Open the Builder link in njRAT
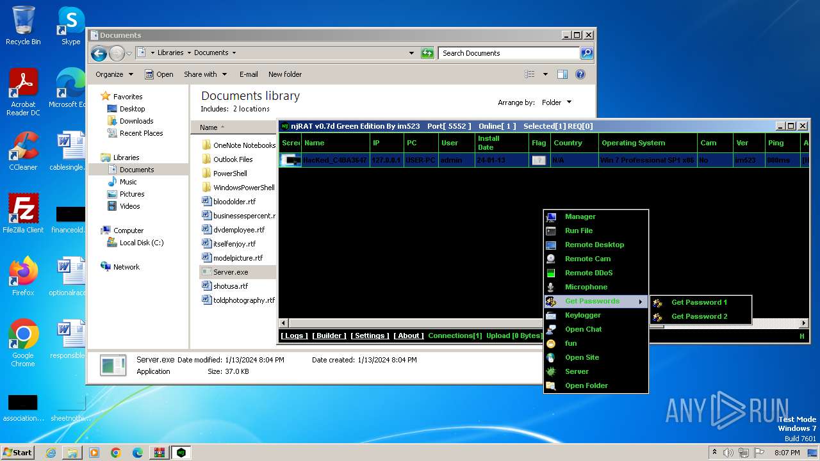The width and height of the screenshot is (820, 461). click(x=329, y=336)
